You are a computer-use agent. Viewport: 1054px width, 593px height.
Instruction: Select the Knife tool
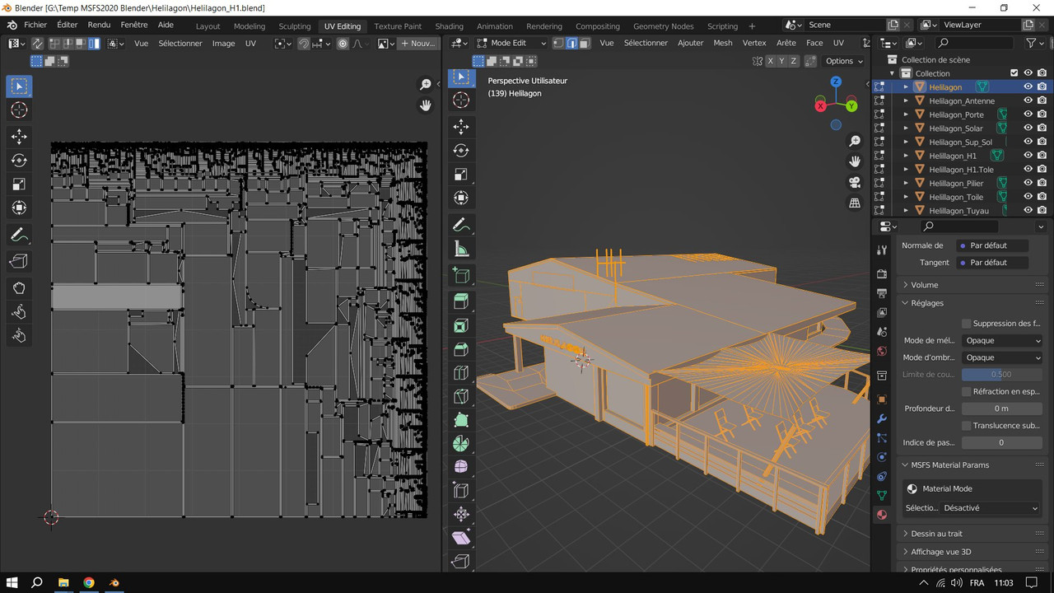461,396
